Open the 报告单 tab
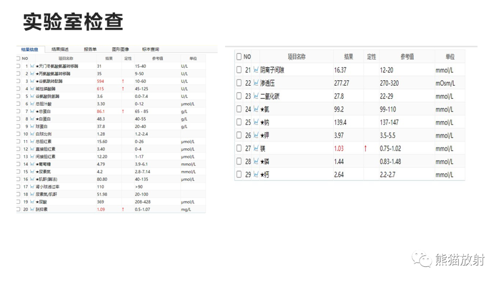Image resolution: width=501 pixels, height=282 pixels. pos(90,49)
